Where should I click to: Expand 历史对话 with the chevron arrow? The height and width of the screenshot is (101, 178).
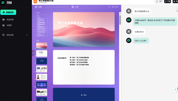27,35
